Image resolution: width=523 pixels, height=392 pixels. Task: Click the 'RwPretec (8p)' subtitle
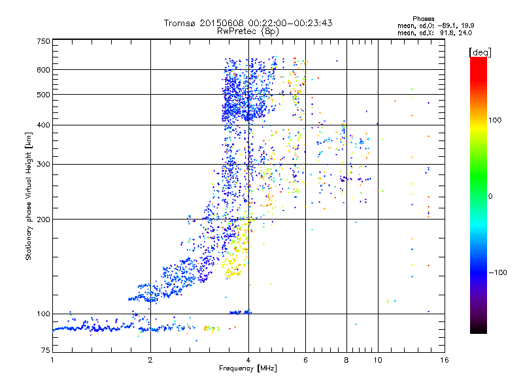tap(248, 31)
